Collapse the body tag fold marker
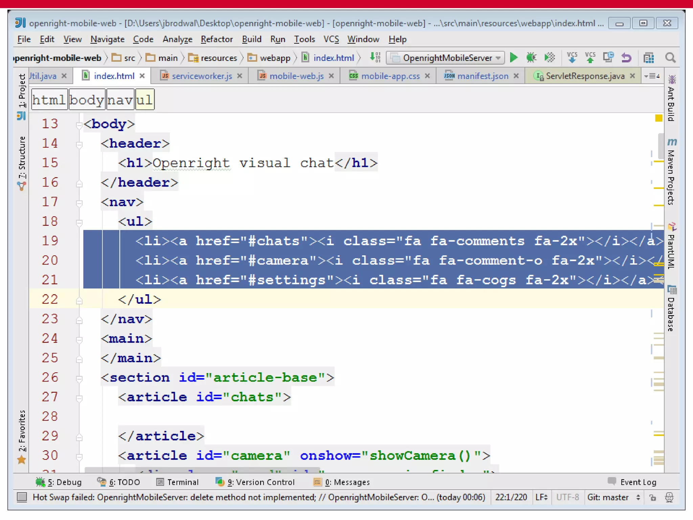Screen dimensions: 693x520 (79, 126)
